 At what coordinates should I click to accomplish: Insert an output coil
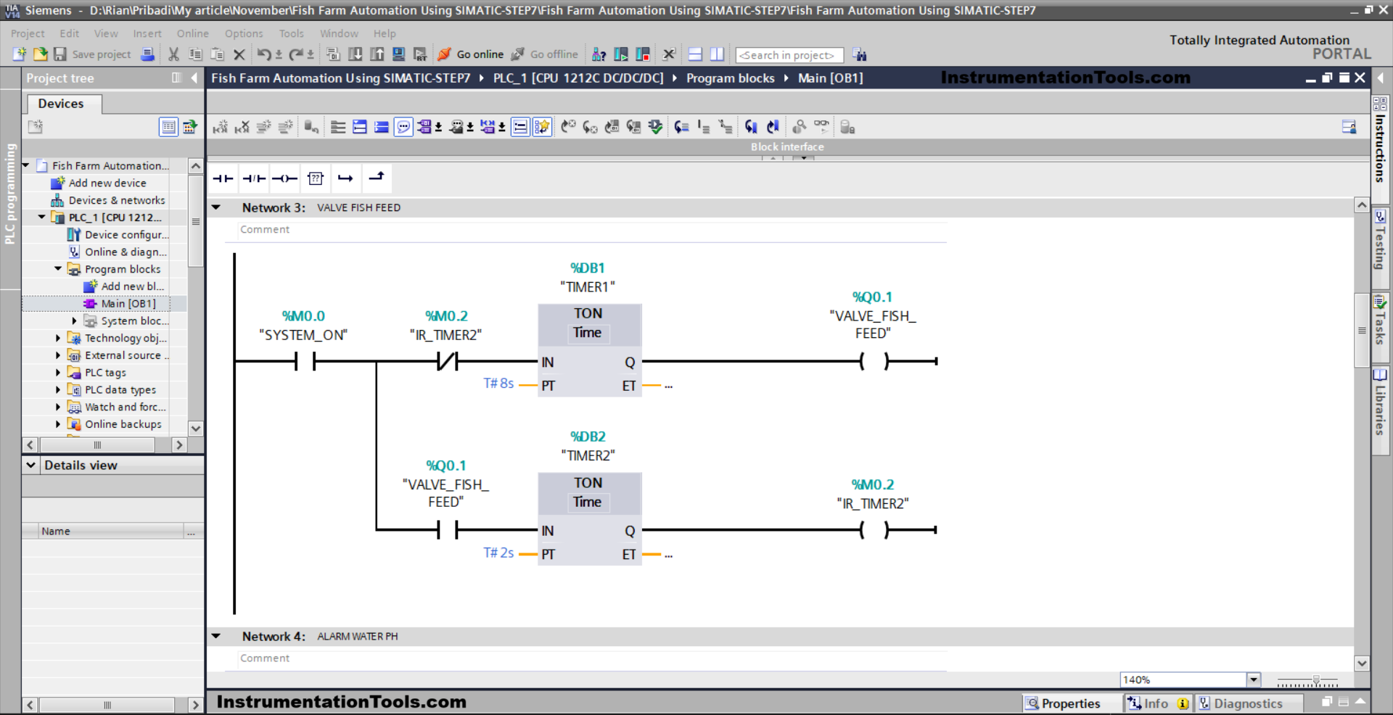click(x=284, y=178)
